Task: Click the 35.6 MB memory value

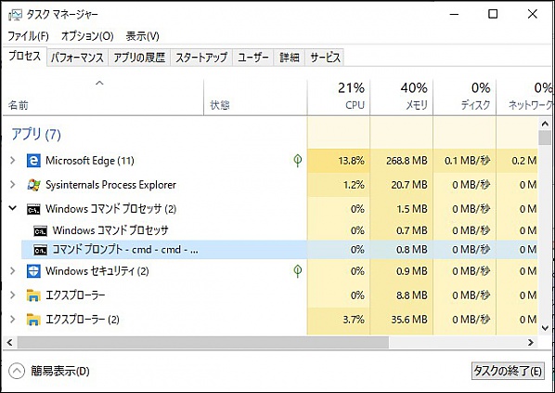Action: point(409,320)
